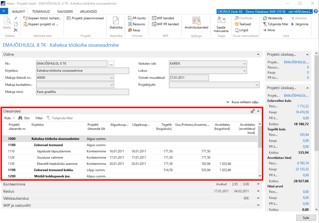Run Kopeeri tööül. kohast... action
319x223 pixels.
coord(42,18)
